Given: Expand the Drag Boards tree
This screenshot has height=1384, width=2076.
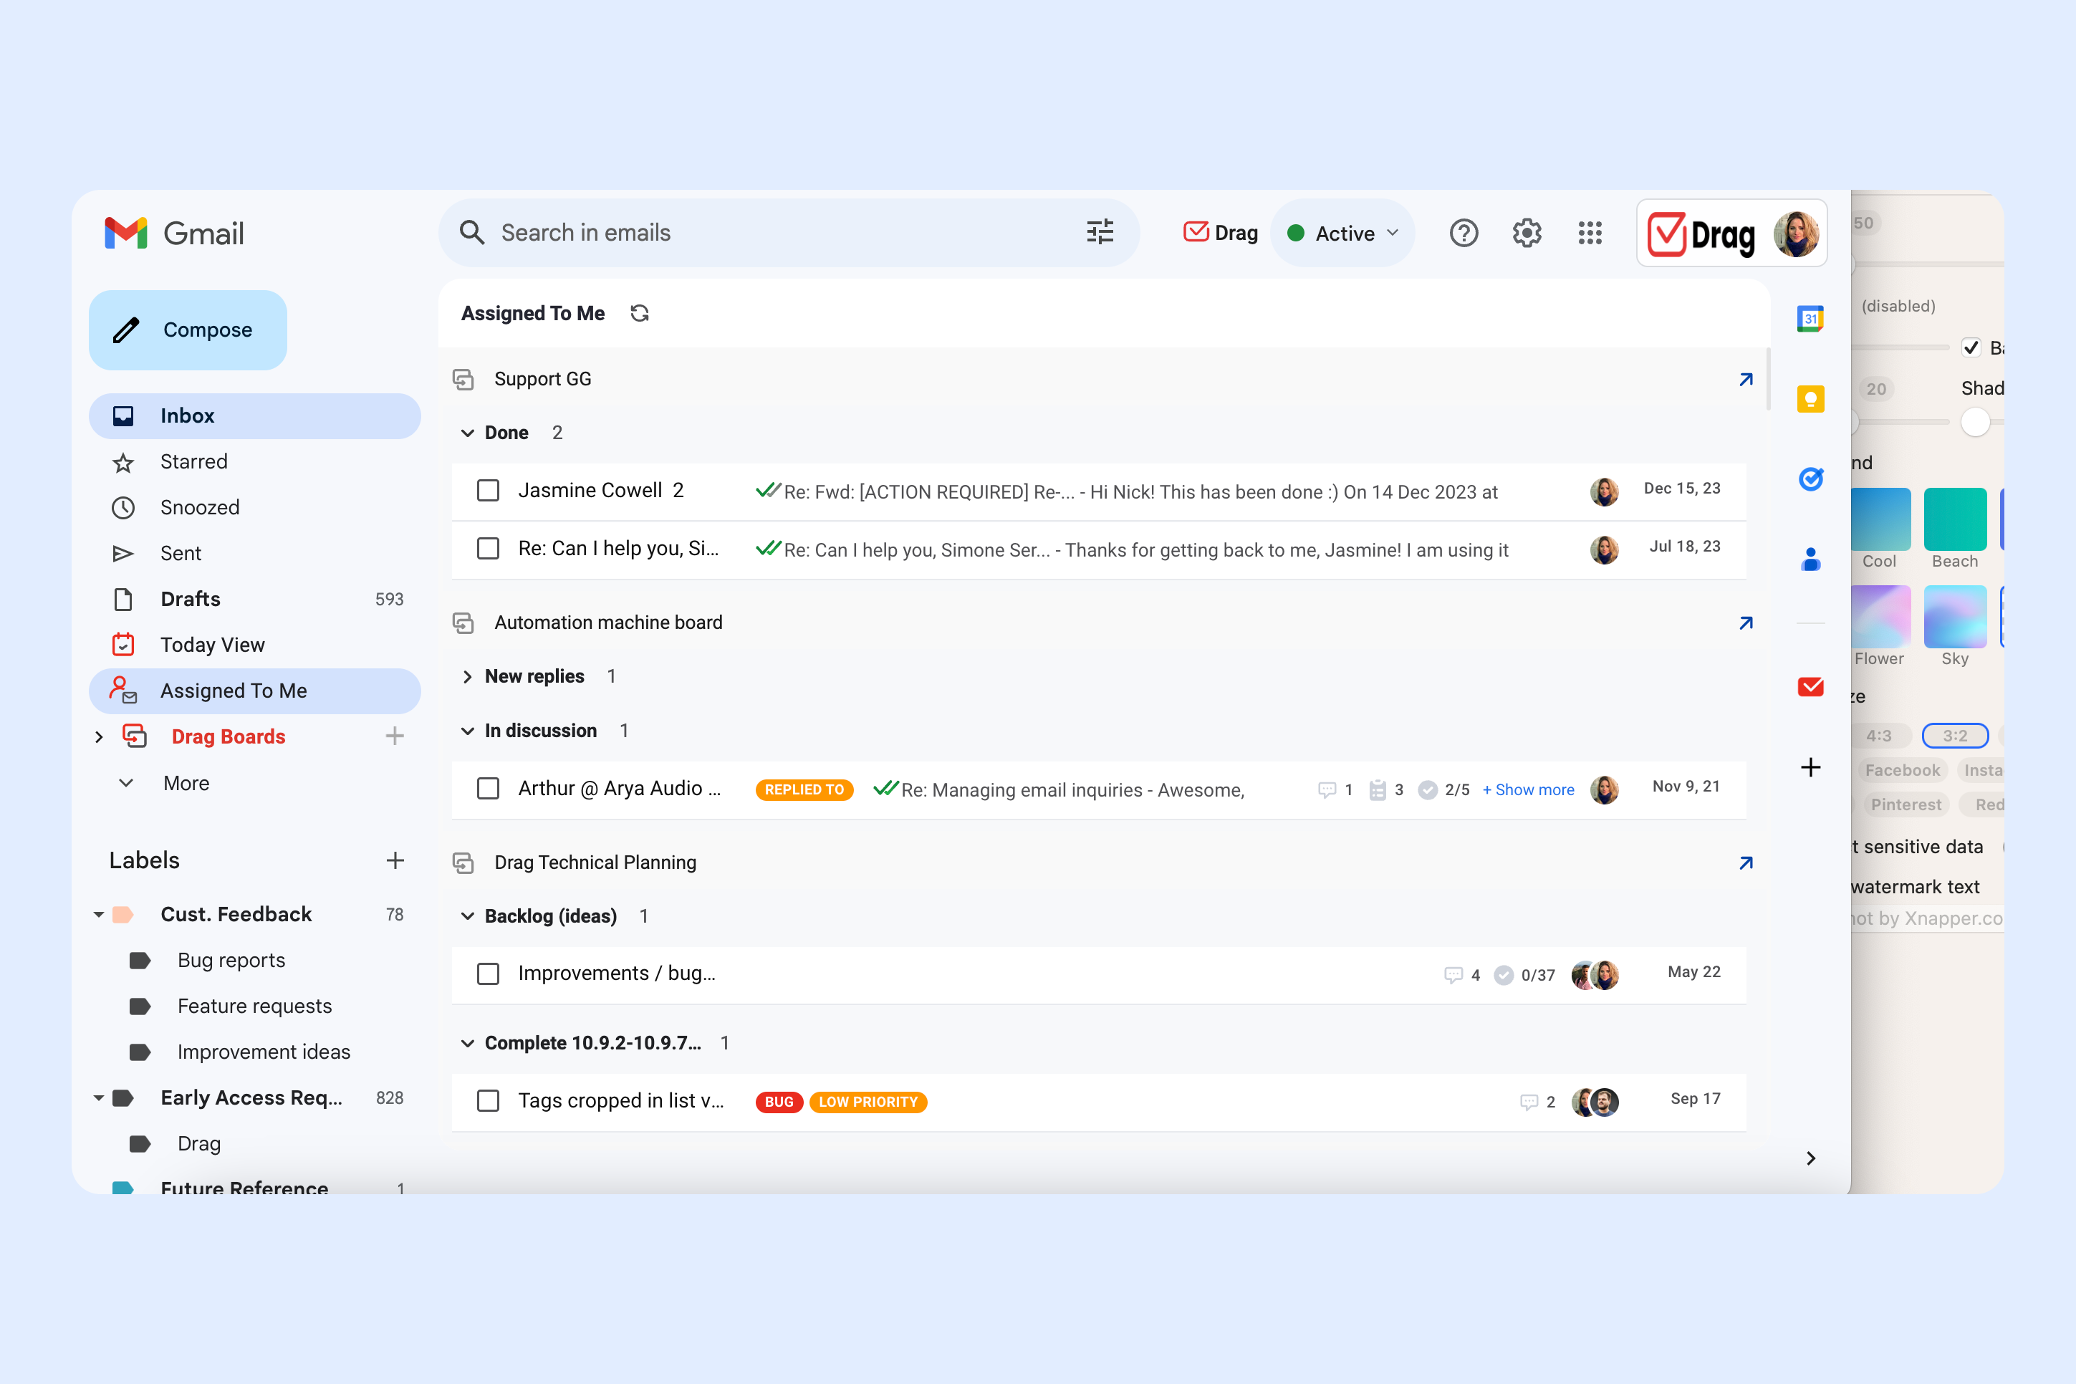Looking at the screenshot, I should coord(99,737).
